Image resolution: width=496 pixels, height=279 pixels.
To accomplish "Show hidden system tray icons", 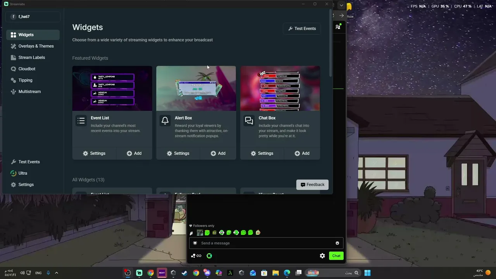I will 57,273.
